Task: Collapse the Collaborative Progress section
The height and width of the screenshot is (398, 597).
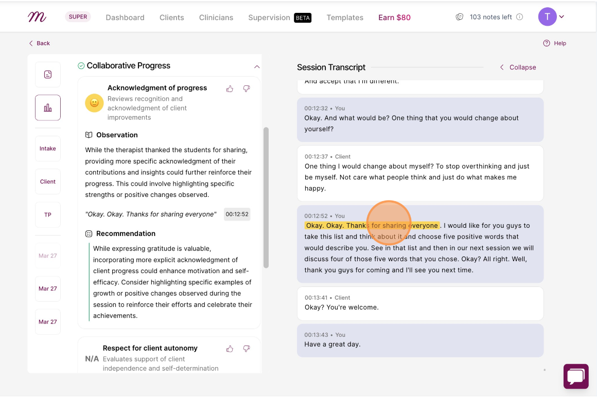Action: (257, 66)
